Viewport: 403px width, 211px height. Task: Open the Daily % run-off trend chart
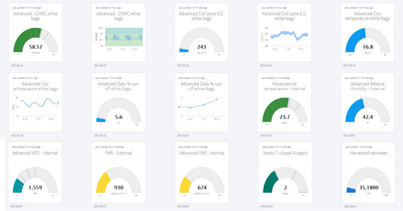[199, 107]
